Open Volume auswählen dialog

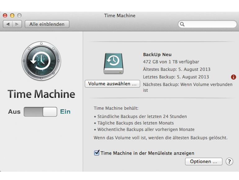(x=112, y=84)
